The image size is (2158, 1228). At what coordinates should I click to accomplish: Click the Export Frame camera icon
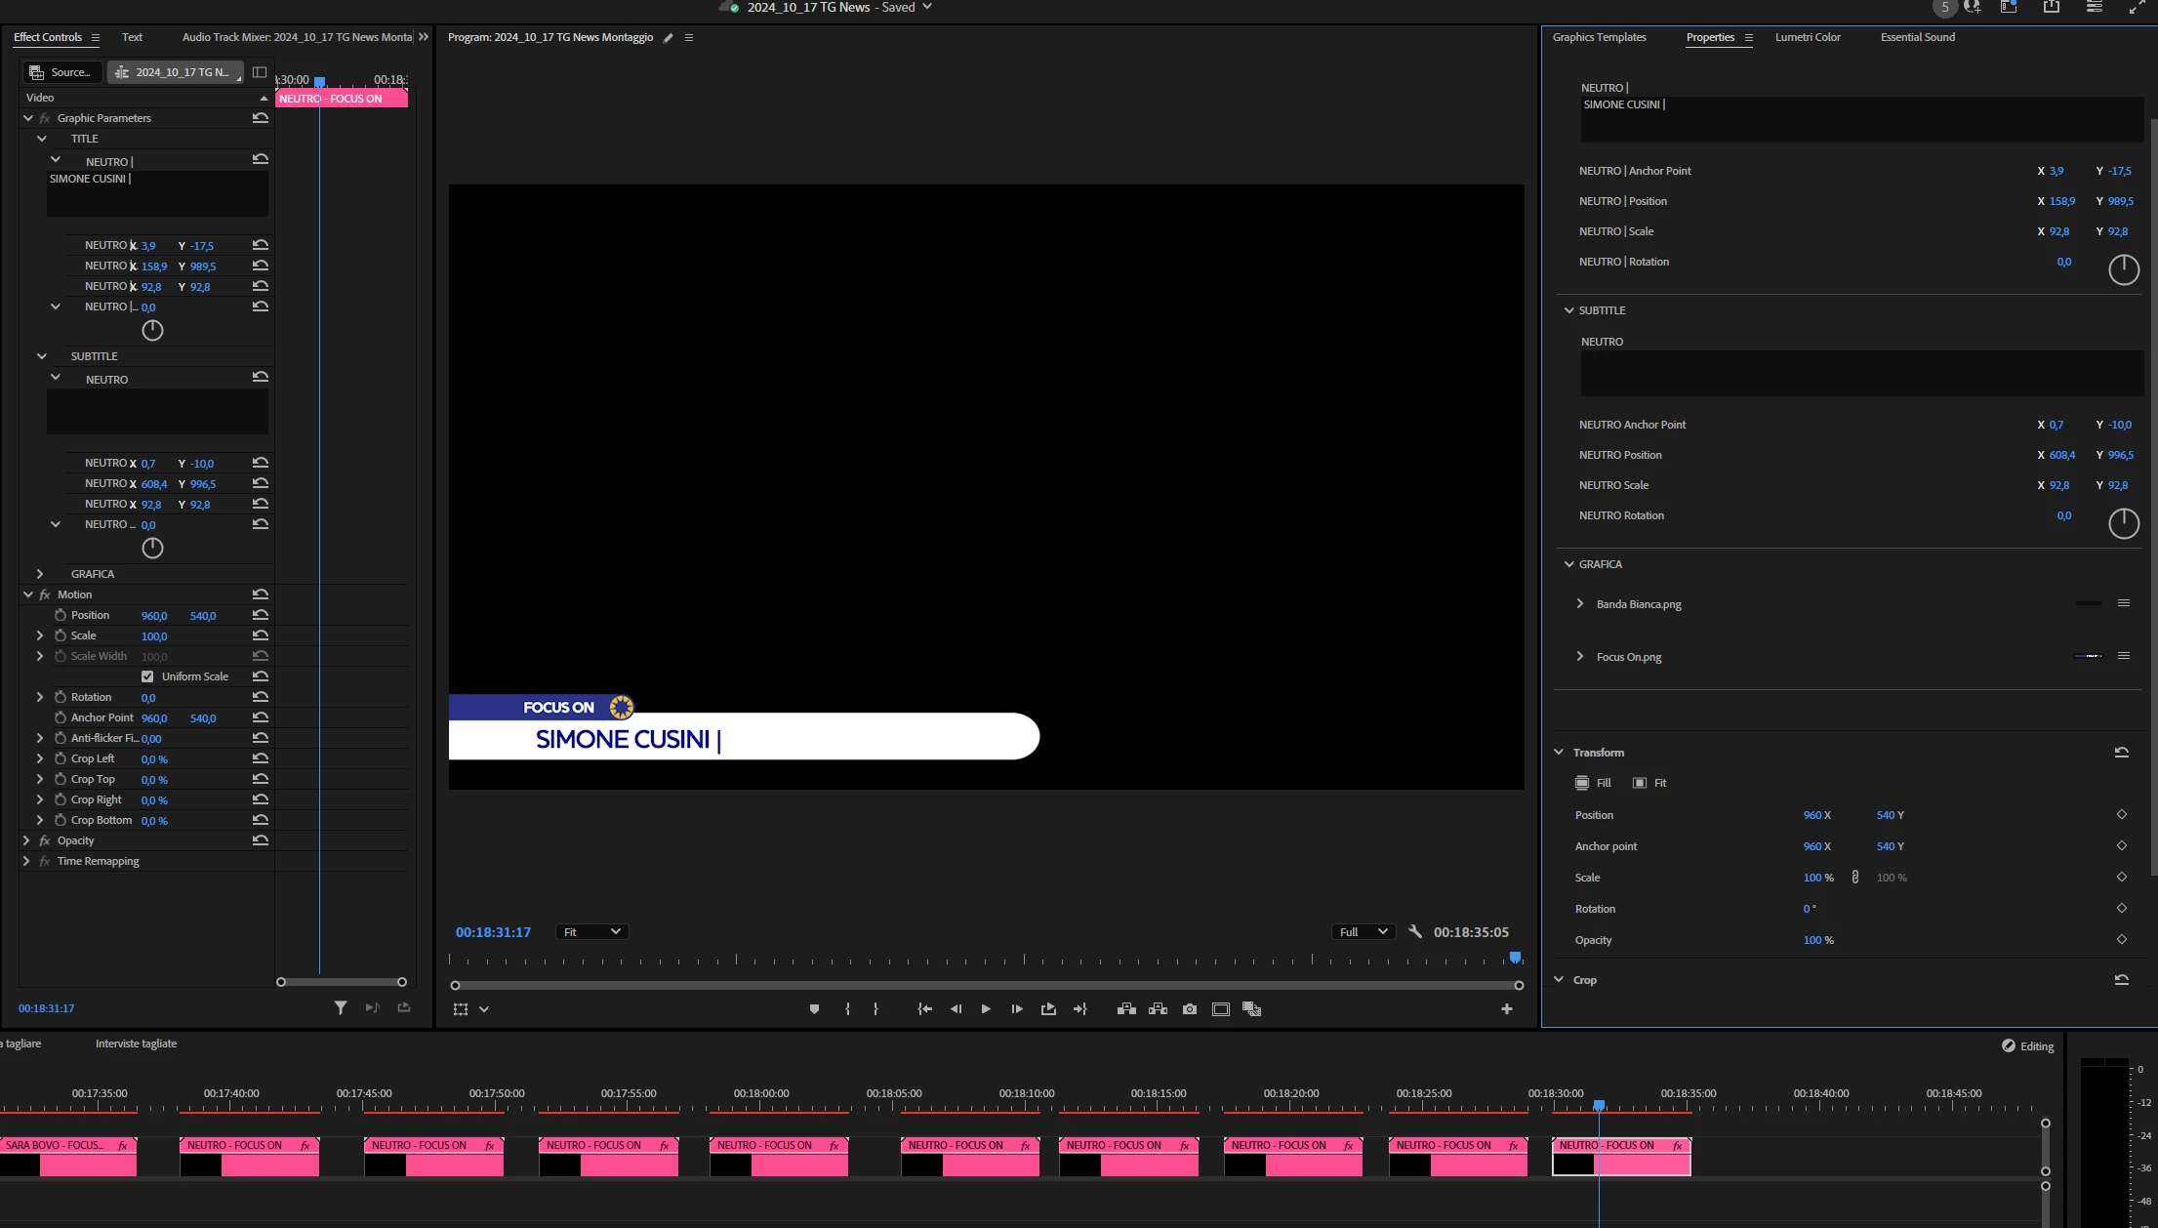(1189, 1009)
